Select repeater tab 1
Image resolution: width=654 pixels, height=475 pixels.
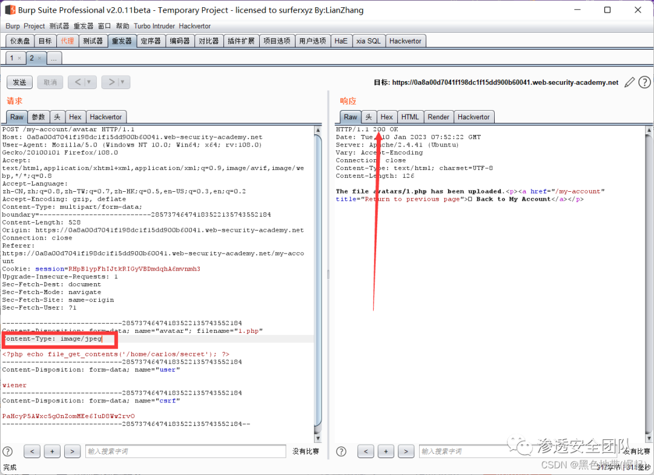[12, 58]
